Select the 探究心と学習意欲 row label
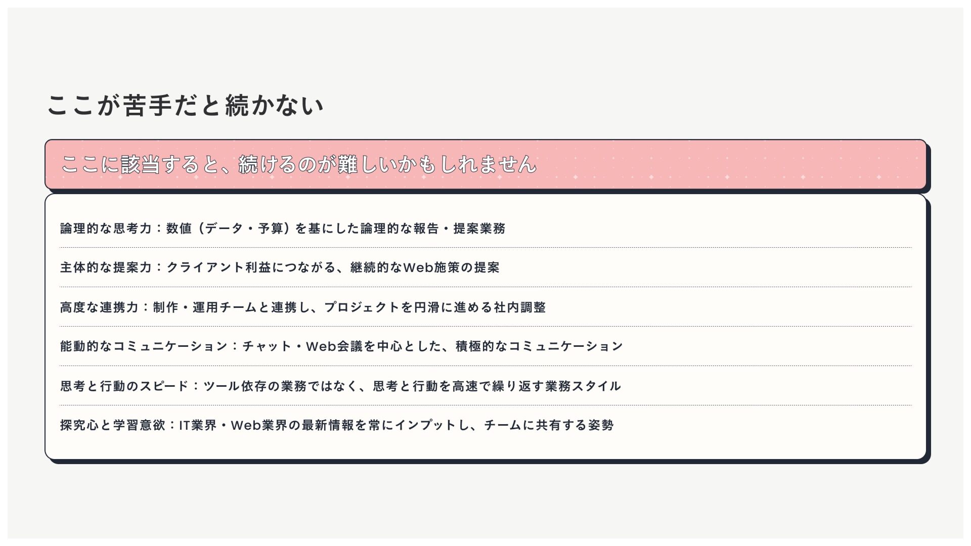This screenshot has width=971, height=546. pos(112,425)
